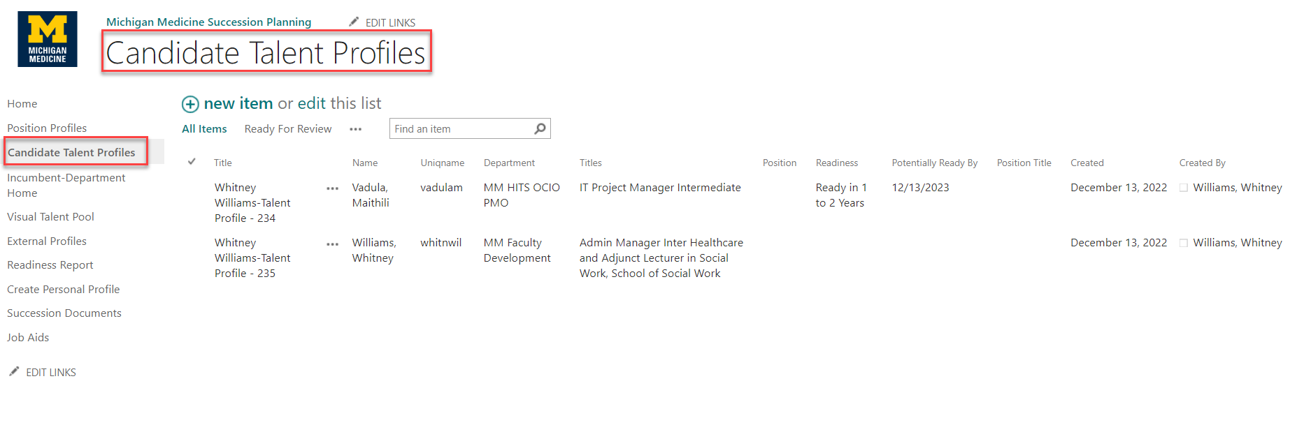This screenshot has width=1304, height=425.
Task: Click date 12/13/2023
Action: coord(921,188)
